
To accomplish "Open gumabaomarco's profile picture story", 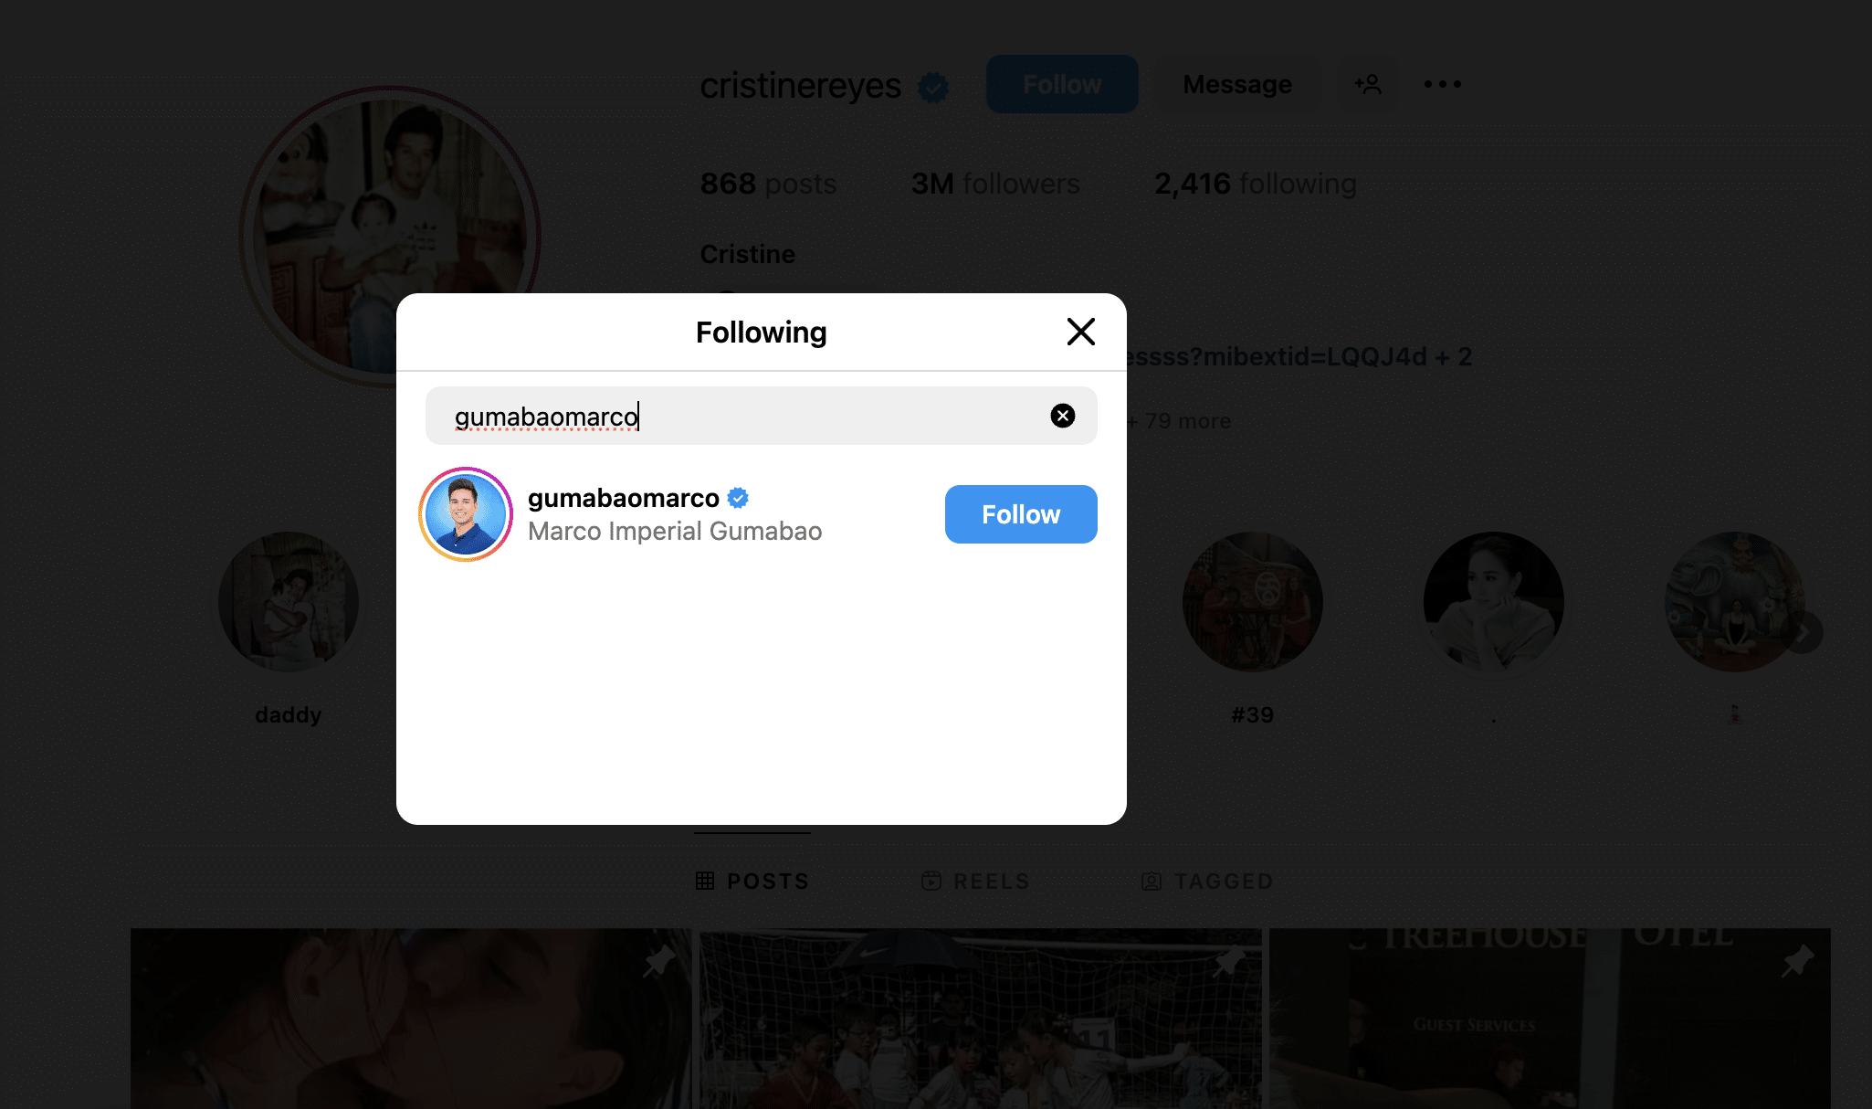I will 466,514.
